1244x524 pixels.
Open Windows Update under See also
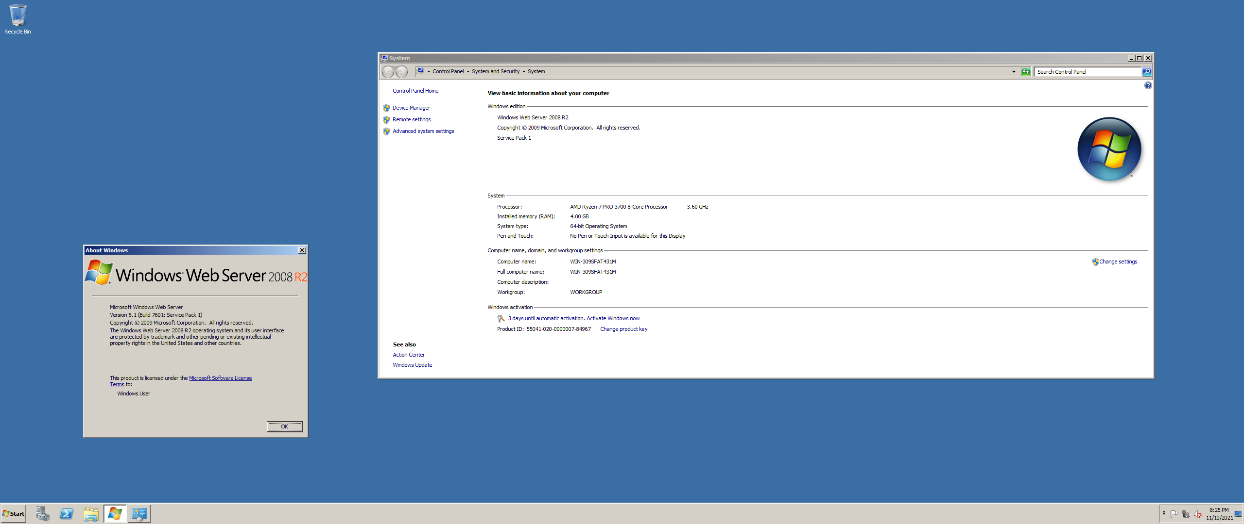pos(413,365)
